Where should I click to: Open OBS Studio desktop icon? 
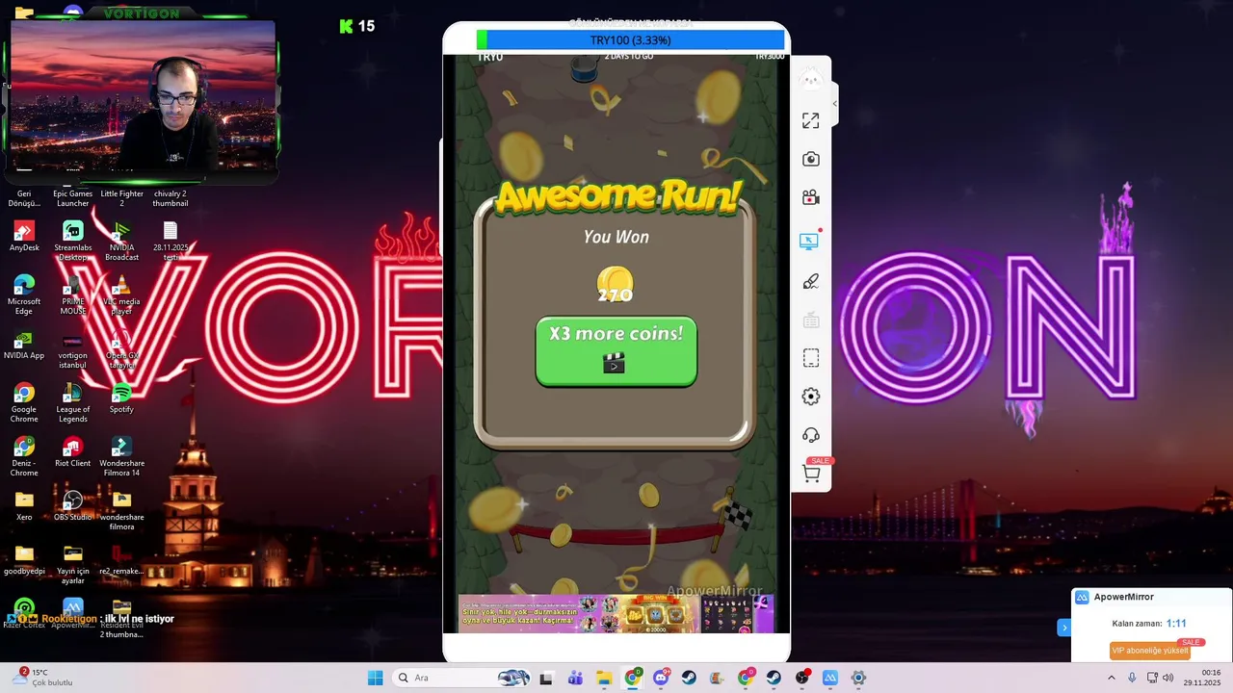72,506
